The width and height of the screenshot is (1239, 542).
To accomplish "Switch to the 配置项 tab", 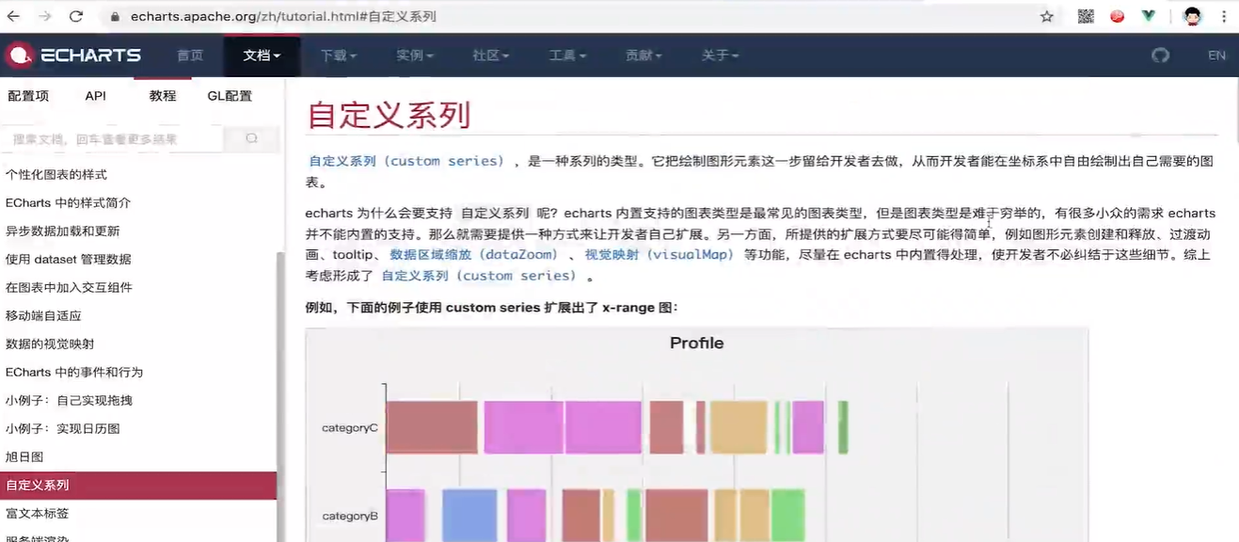I will click(28, 96).
